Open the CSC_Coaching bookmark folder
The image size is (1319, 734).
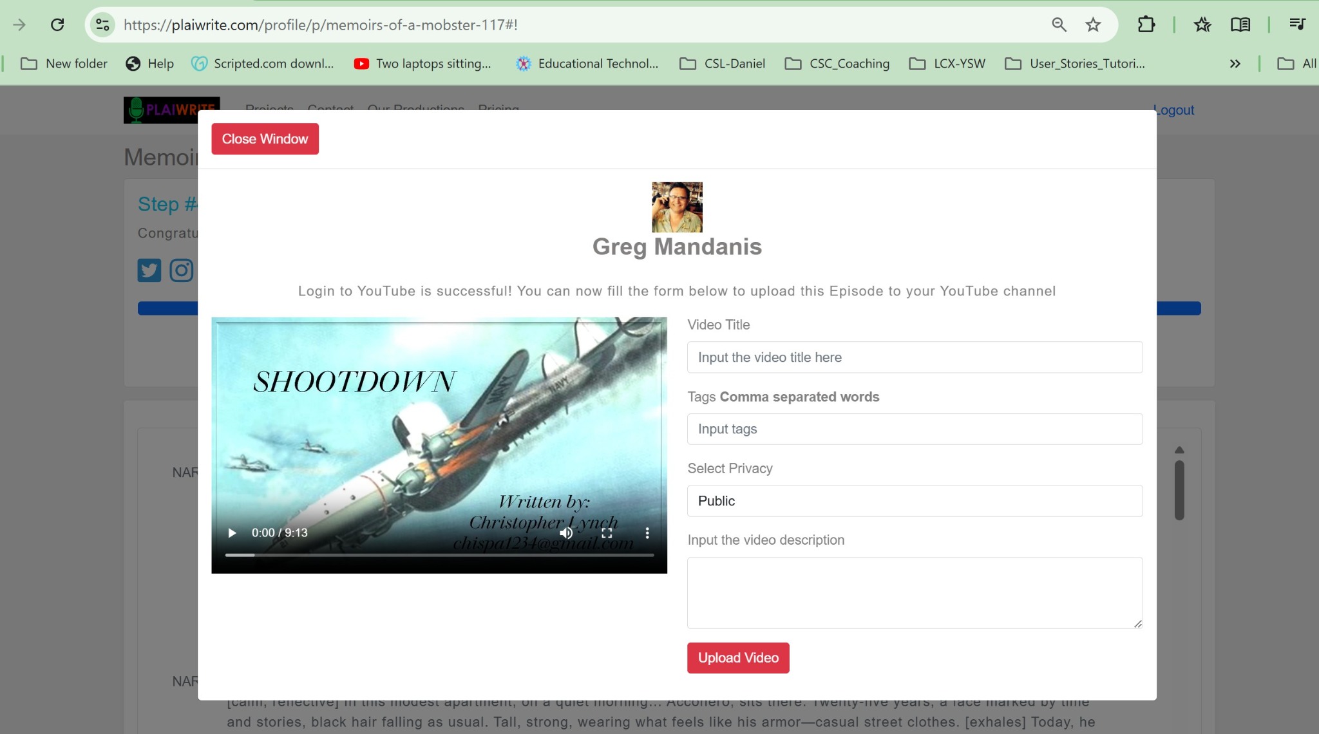coord(837,64)
